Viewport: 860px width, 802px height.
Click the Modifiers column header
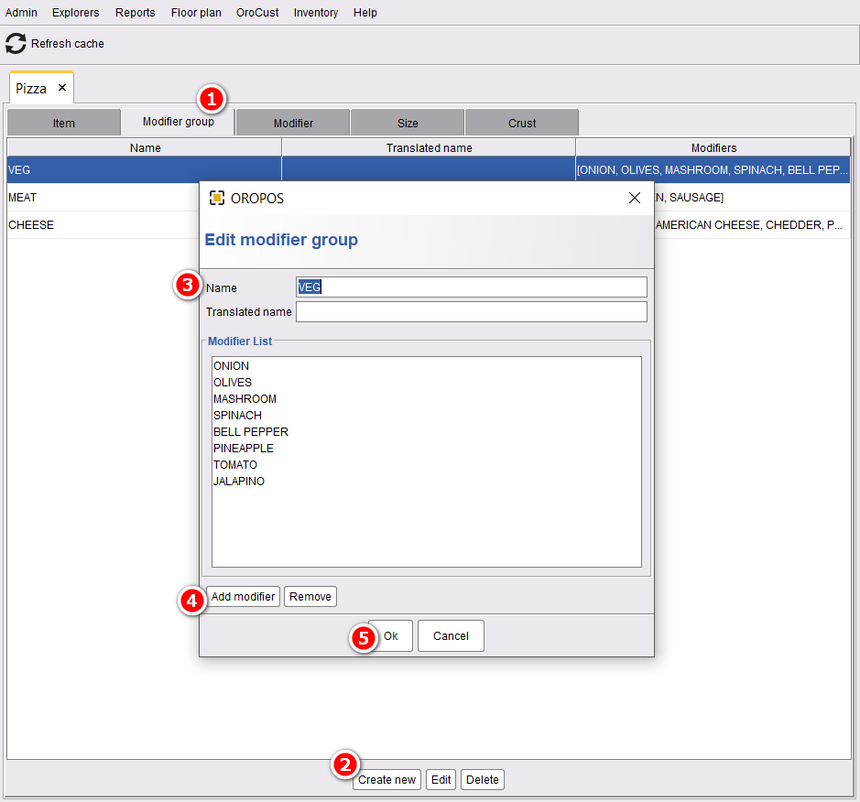point(713,148)
